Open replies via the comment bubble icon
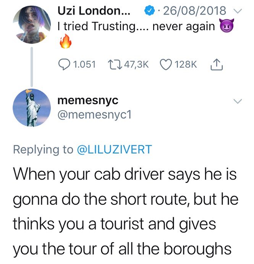 (x=64, y=65)
